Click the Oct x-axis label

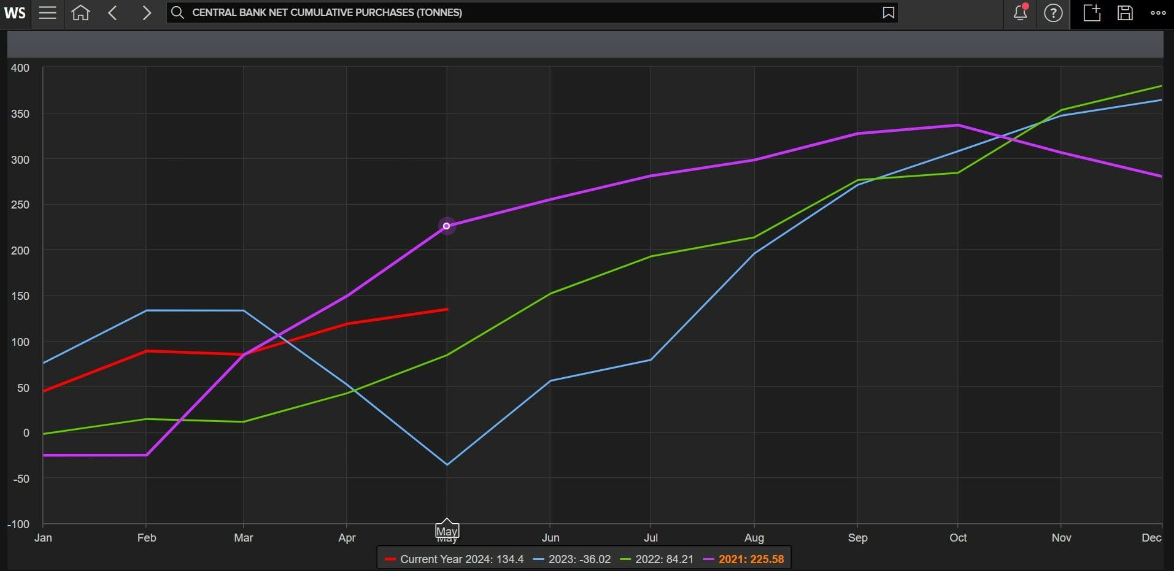[958, 538]
